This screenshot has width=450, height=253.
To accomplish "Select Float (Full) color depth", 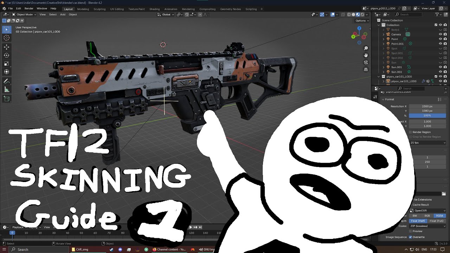I will (x=436, y=221).
